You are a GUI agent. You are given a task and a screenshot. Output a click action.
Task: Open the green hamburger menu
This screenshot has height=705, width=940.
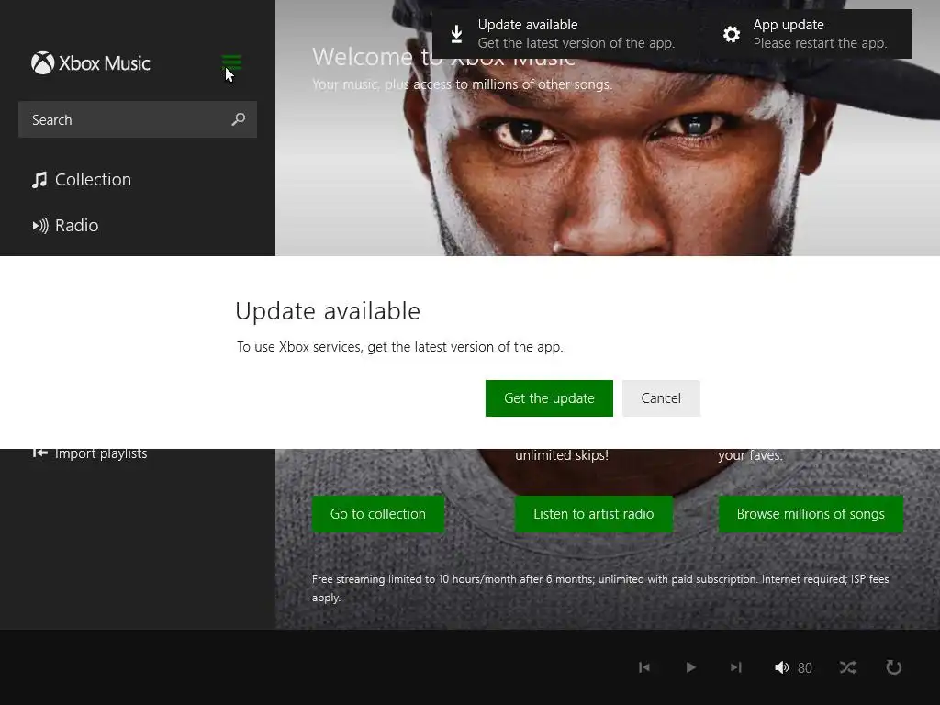231,62
